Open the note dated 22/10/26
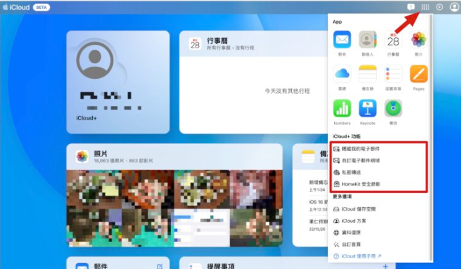The image size is (461, 269). coord(318,225)
